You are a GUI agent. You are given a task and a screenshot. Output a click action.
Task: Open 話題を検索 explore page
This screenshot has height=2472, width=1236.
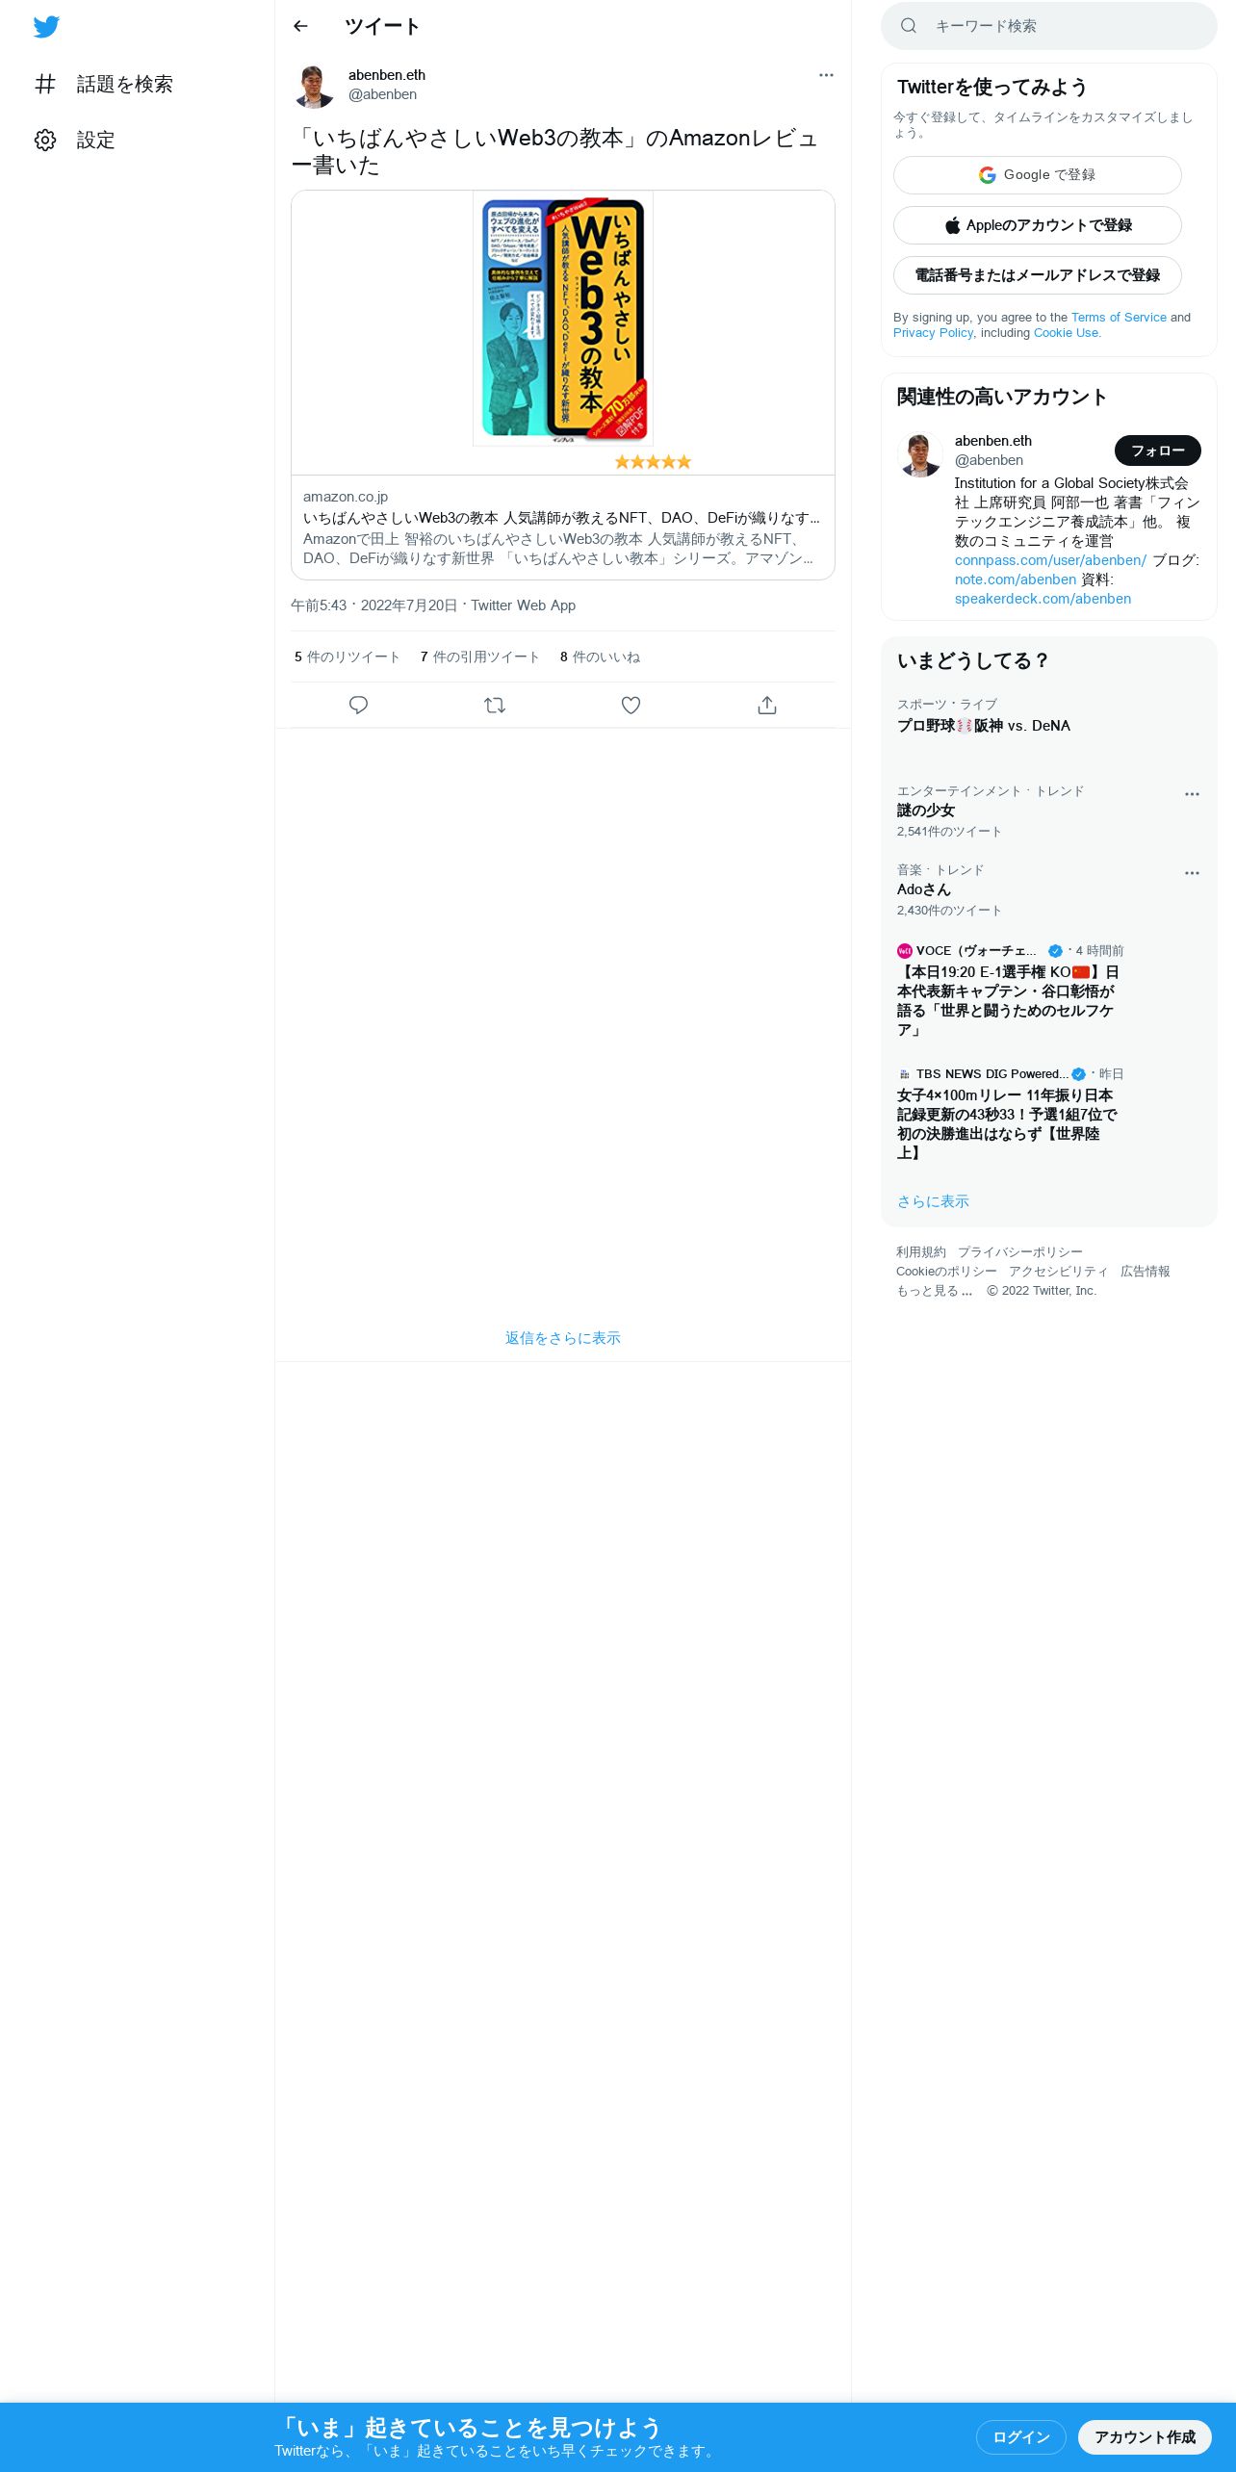(x=104, y=85)
